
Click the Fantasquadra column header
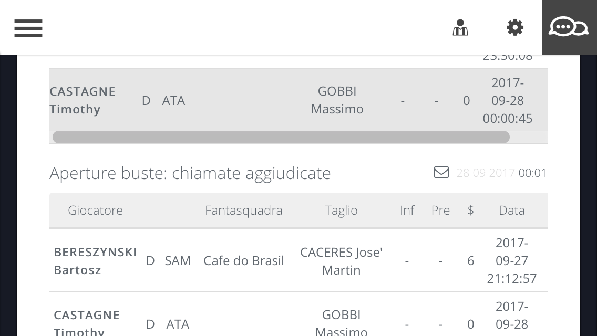244,210
